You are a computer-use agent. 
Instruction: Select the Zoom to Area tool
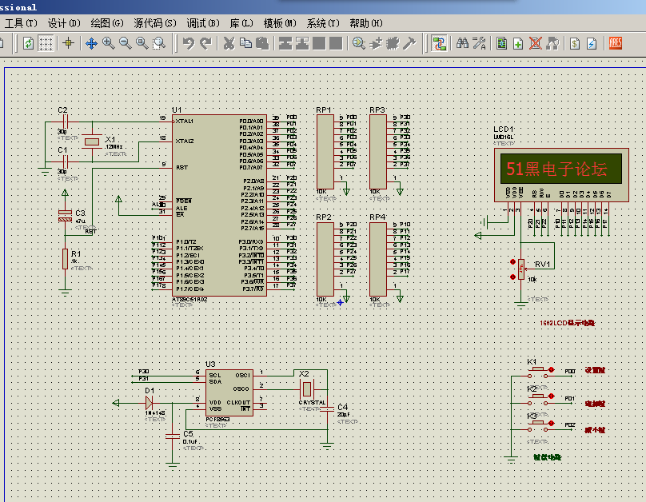(159, 43)
